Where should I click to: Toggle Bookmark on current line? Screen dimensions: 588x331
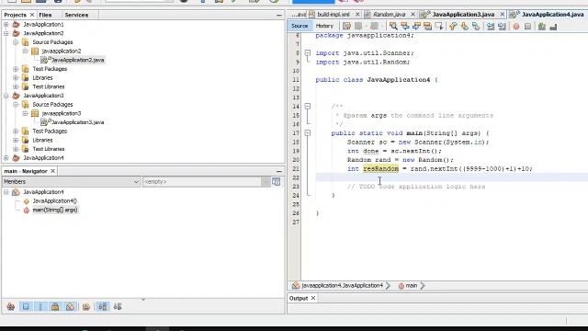(x=476, y=26)
